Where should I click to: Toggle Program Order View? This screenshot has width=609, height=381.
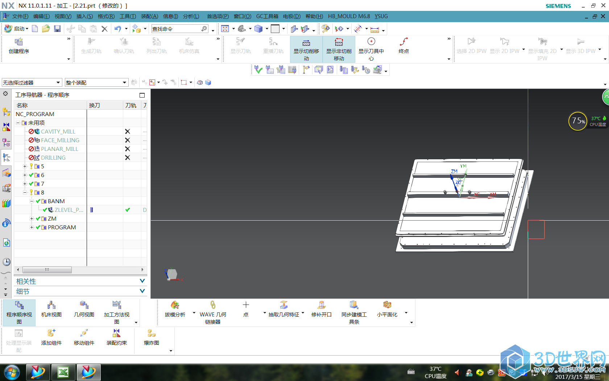tap(19, 312)
